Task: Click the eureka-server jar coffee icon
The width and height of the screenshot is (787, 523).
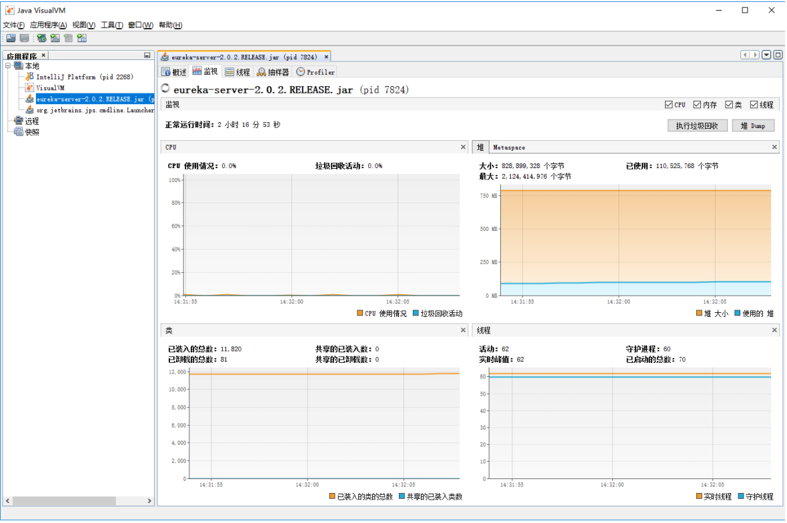Action: tap(30, 99)
